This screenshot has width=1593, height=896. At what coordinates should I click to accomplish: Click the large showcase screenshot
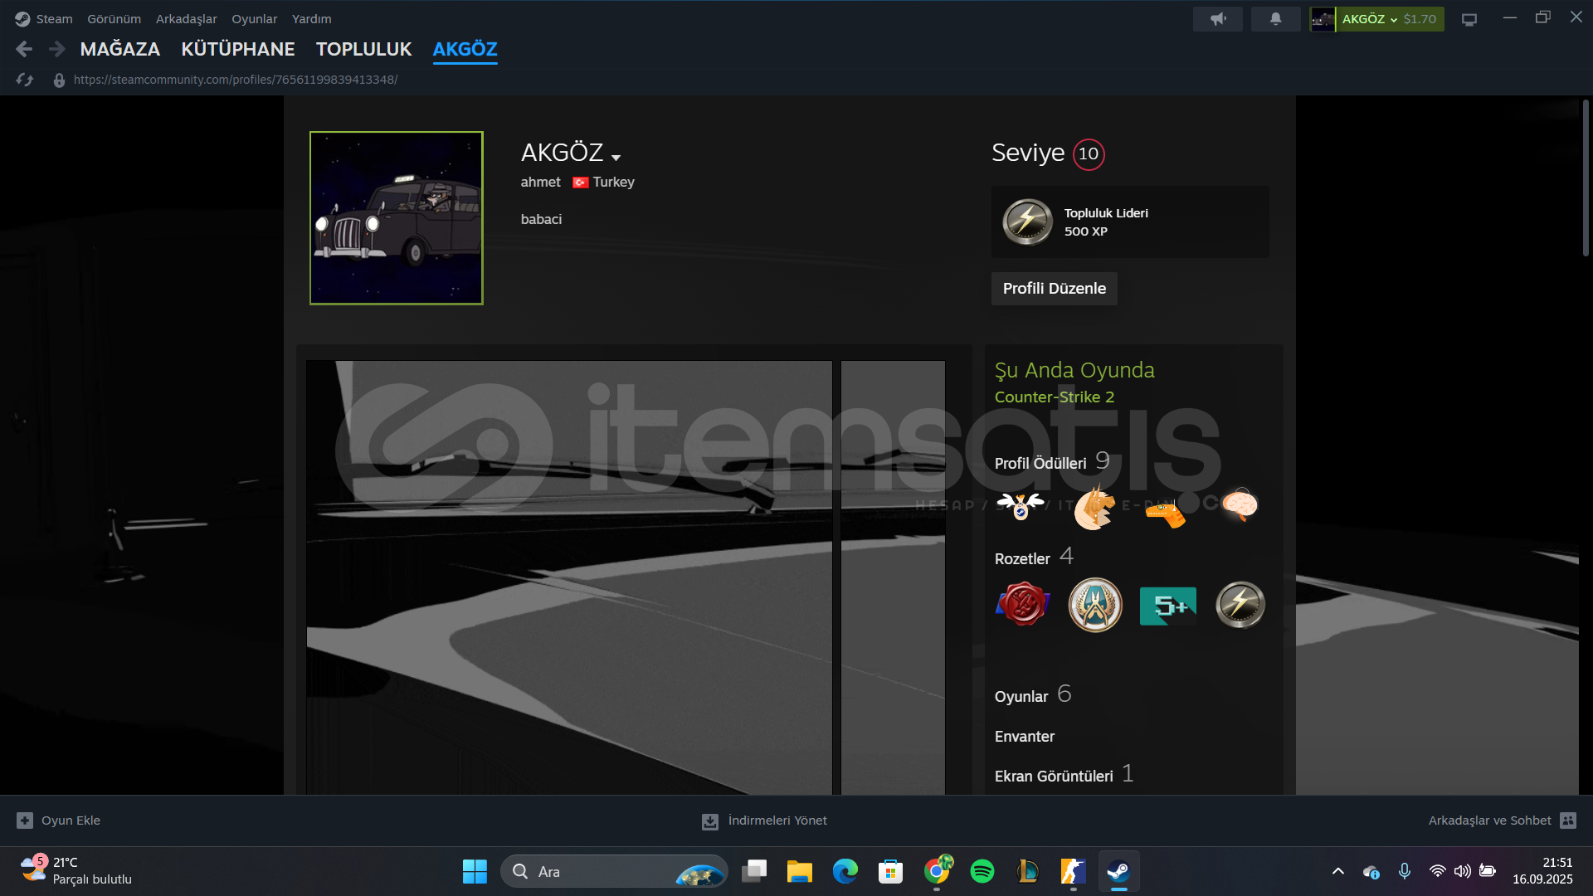[x=569, y=577]
